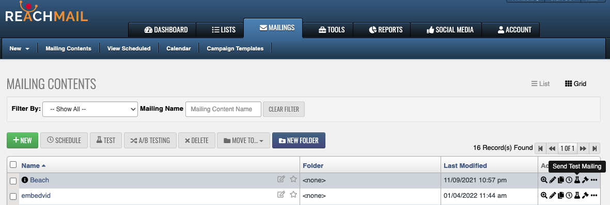Click the info icon next to Beach
This screenshot has height=205, width=610.
tap(25, 180)
